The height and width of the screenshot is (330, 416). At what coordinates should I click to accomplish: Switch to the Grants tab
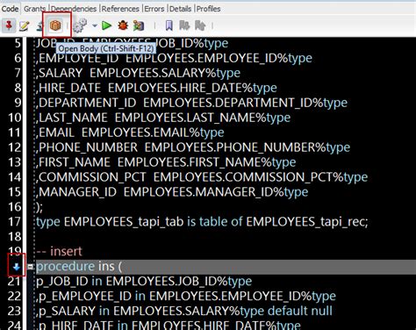35,9
